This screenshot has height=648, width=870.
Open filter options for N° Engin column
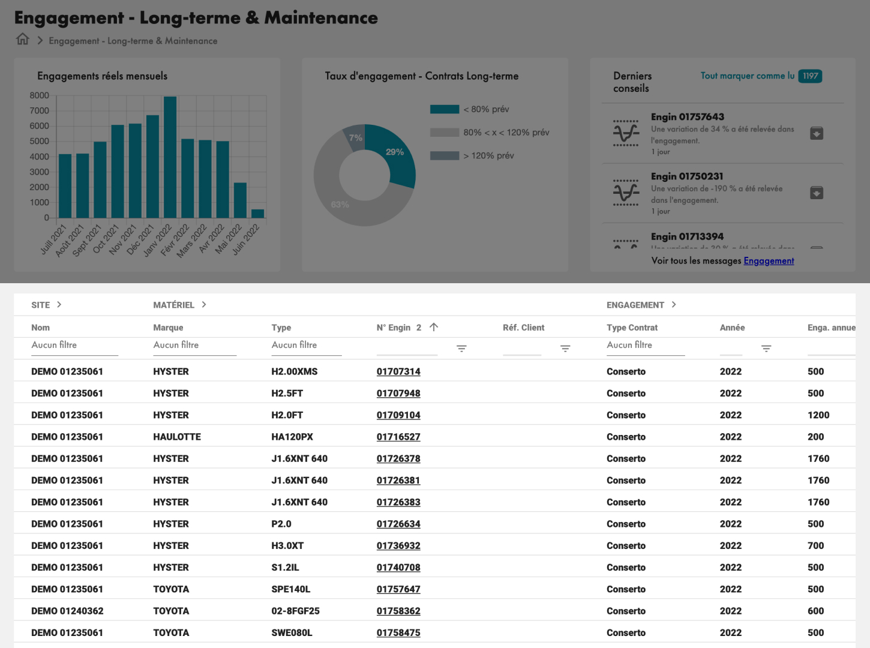pyautogui.click(x=461, y=349)
